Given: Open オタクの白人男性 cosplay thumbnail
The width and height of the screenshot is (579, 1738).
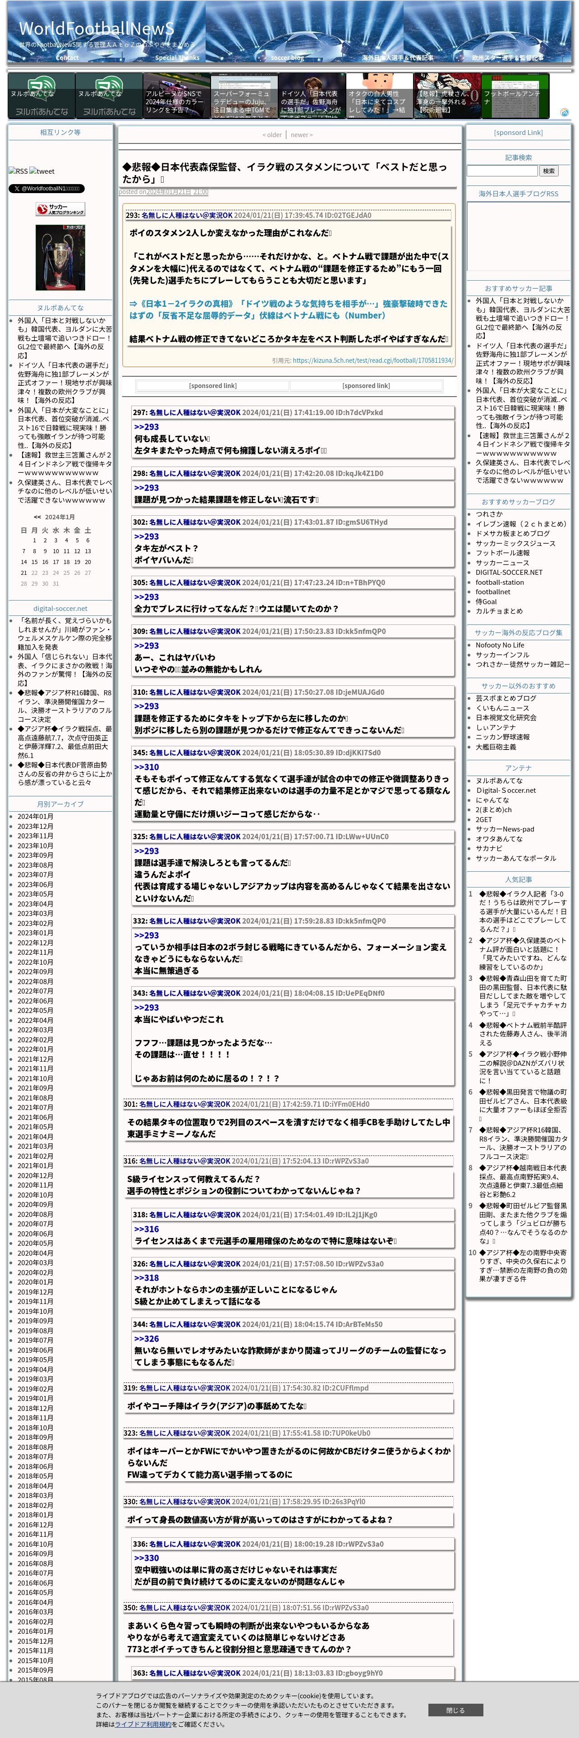Looking at the screenshot, I should (x=380, y=96).
